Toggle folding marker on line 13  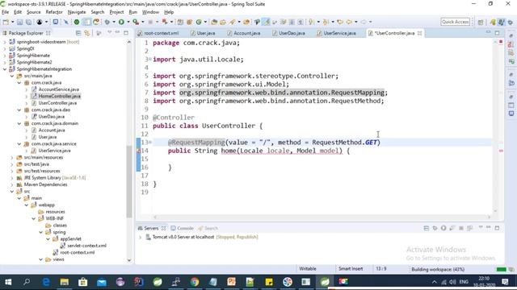150,143
